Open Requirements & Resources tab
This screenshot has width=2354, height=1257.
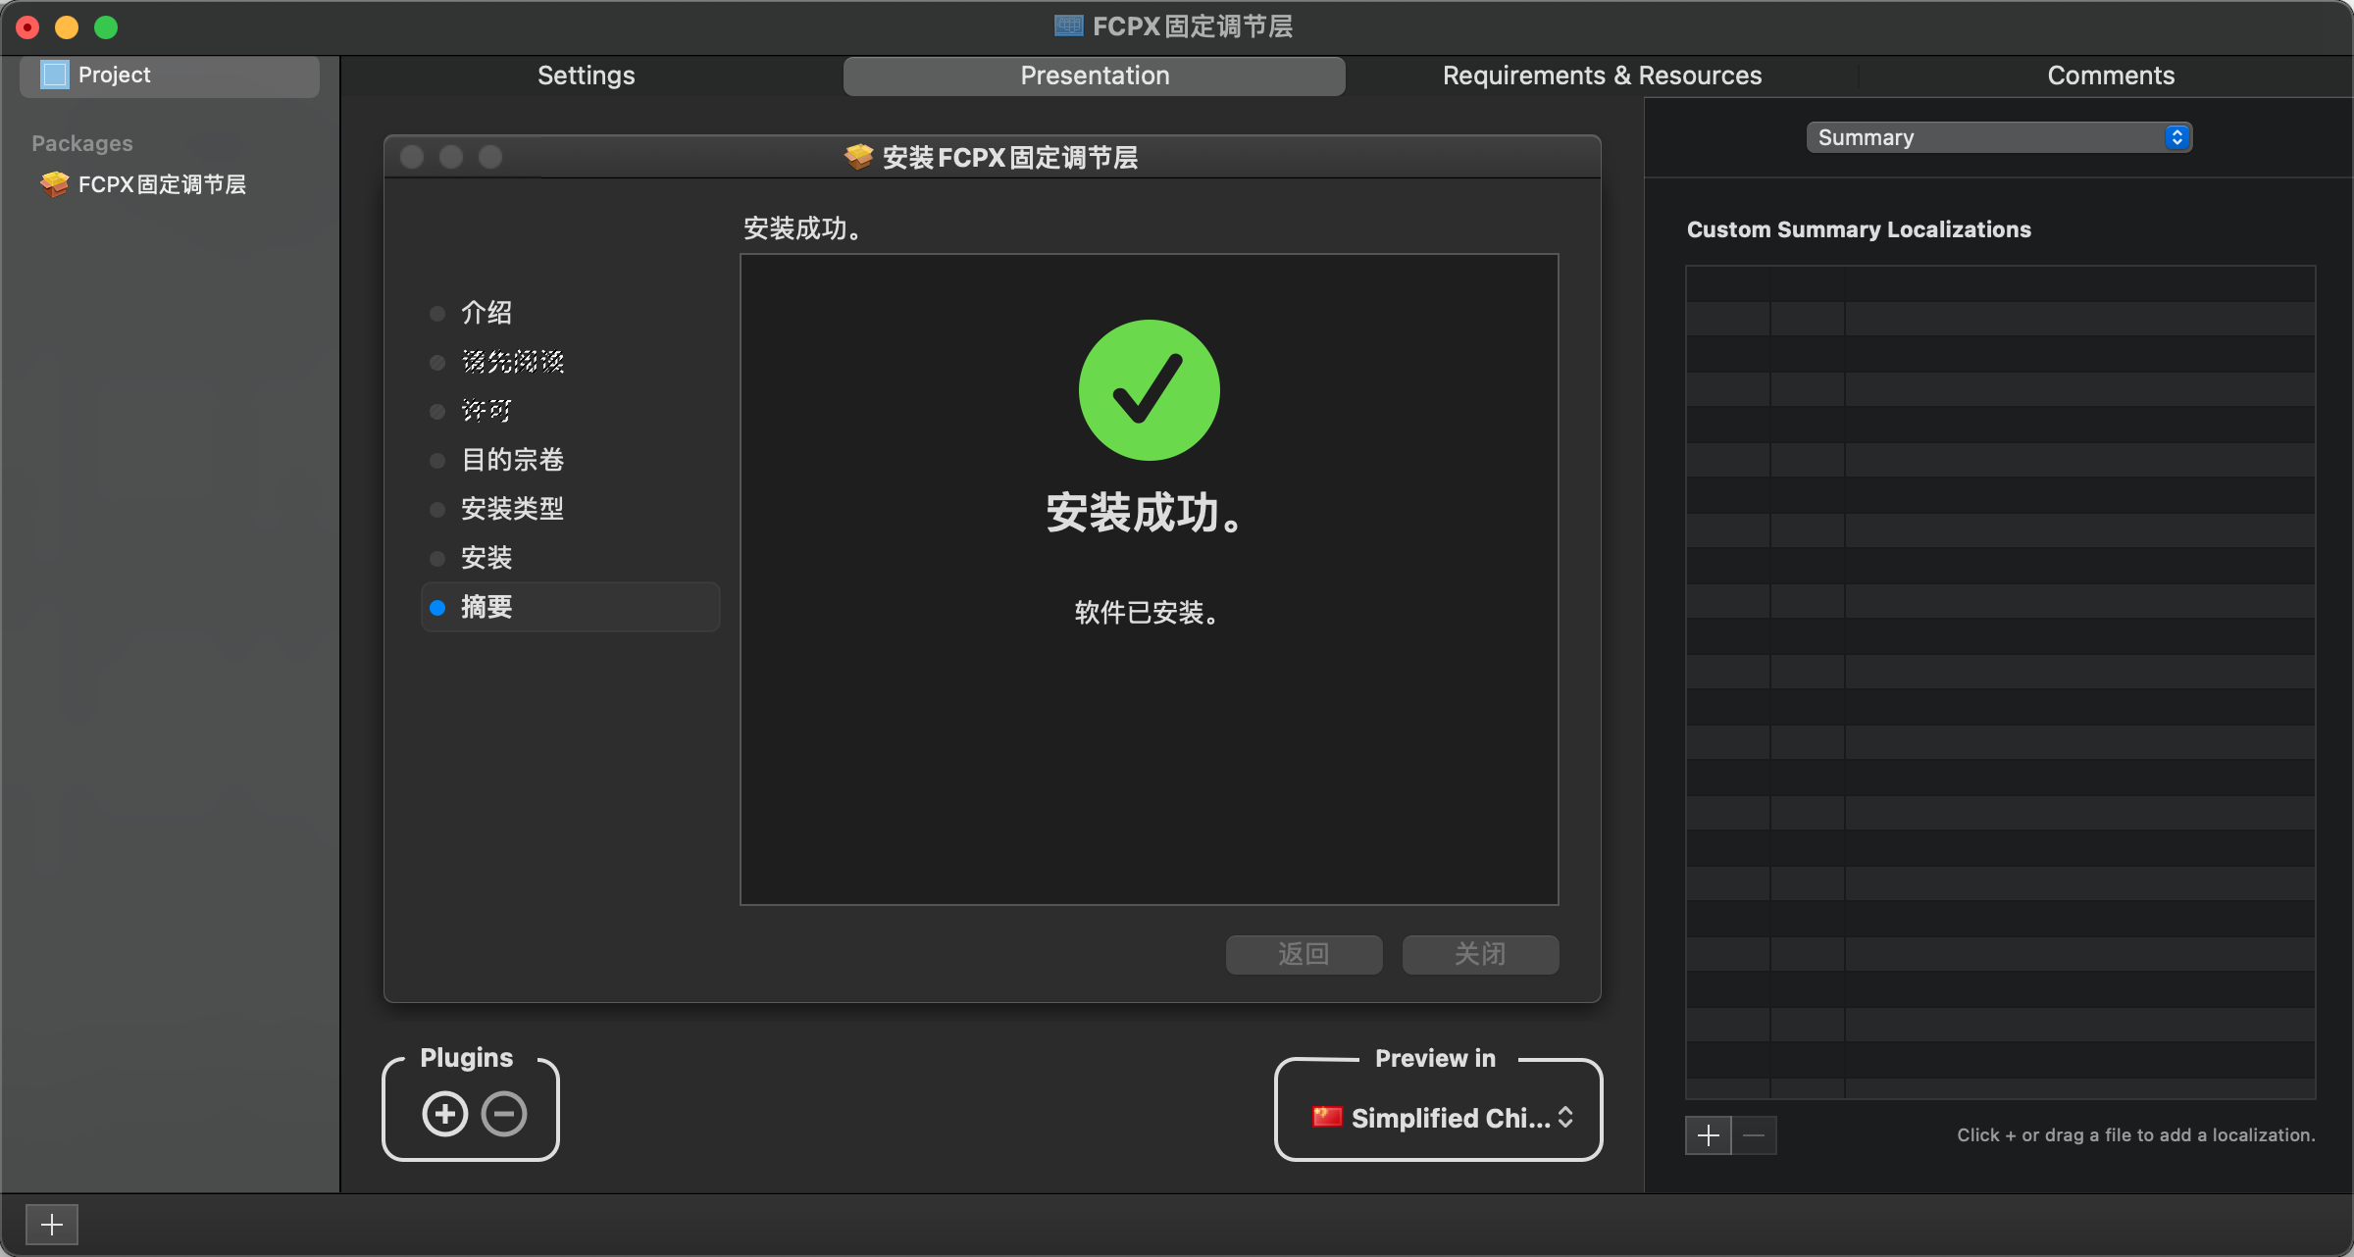coord(1602,75)
